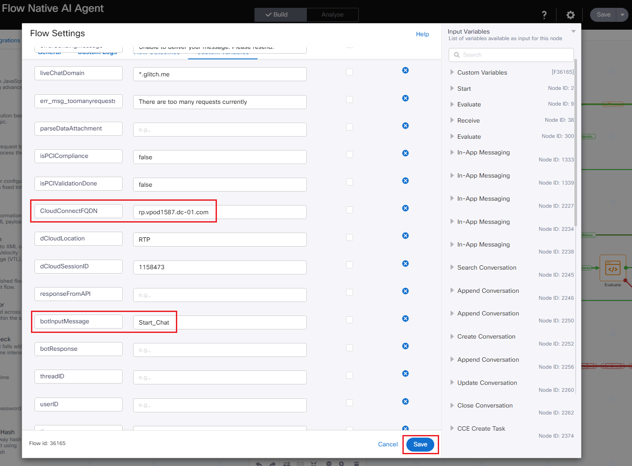Delete the botInputMessage variable row

tap(405, 319)
